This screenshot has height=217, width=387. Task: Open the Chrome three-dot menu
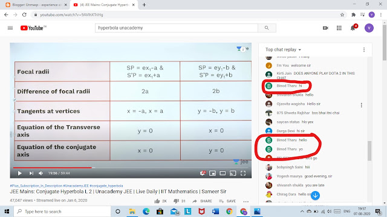pyautogui.click(x=381, y=14)
